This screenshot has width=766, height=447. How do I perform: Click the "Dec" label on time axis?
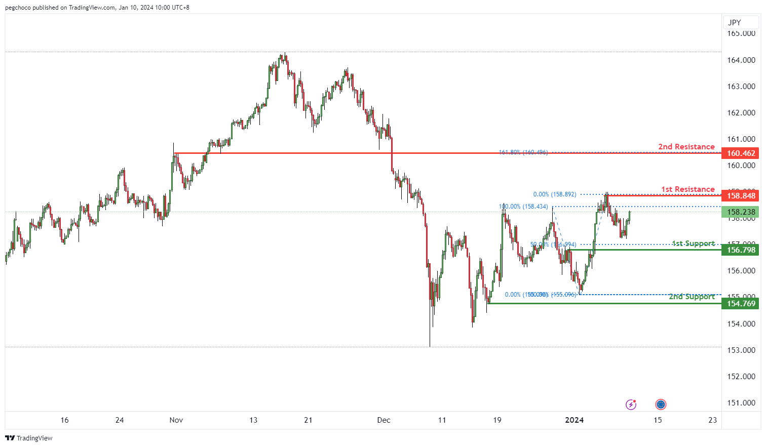(x=384, y=420)
